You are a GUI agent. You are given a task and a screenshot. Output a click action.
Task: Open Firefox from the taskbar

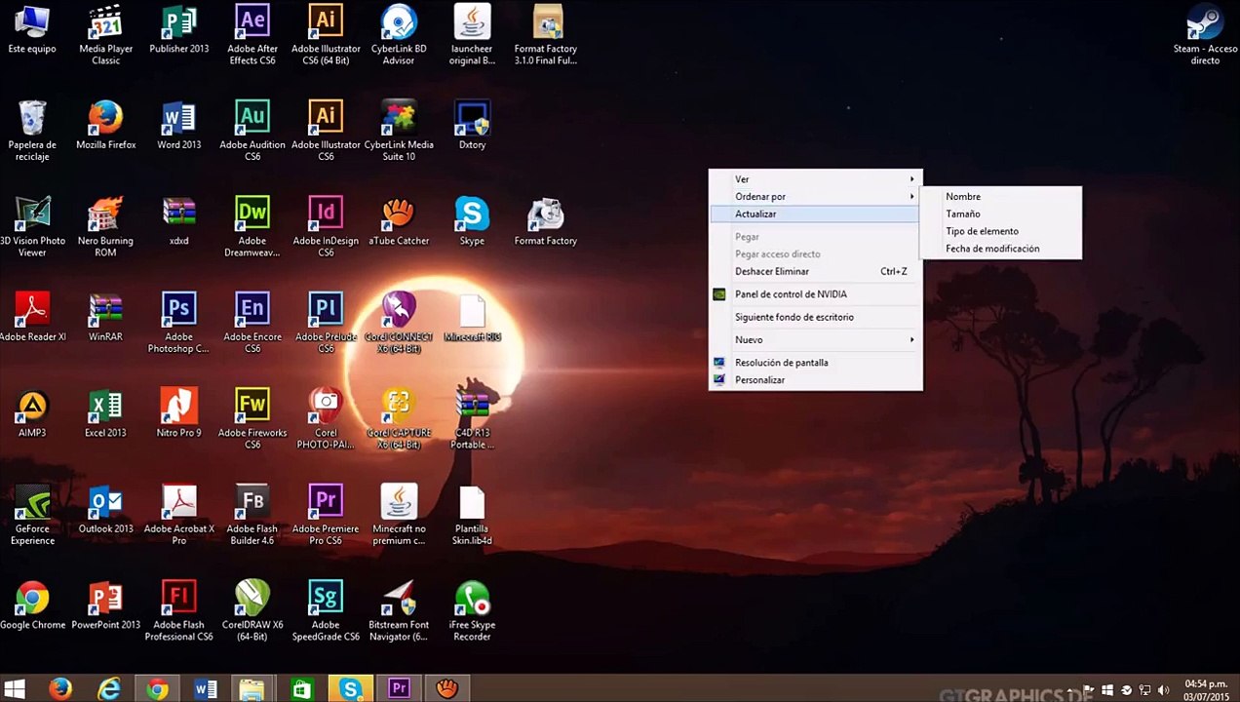(60, 690)
